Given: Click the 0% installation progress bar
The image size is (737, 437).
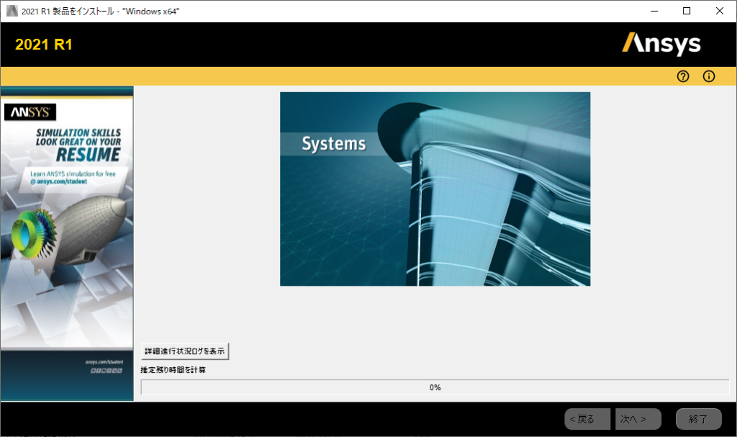Looking at the screenshot, I should pos(435,387).
